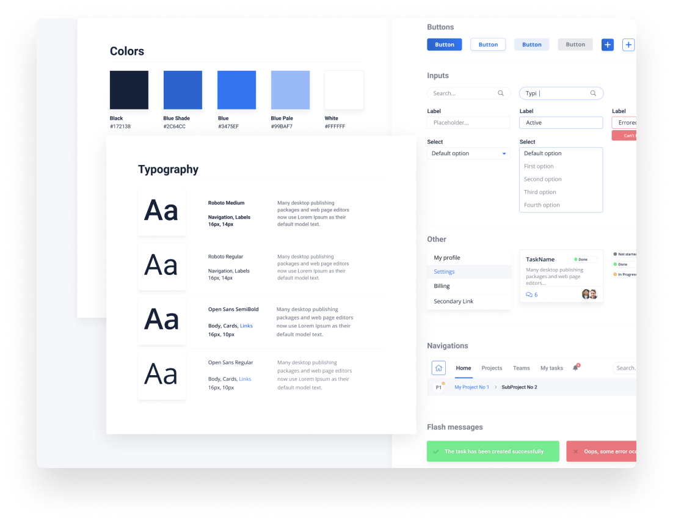Click the Open Sans Regular Aa sample tile
The height and width of the screenshot is (523, 673).
pyautogui.click(x=162, y=376)
